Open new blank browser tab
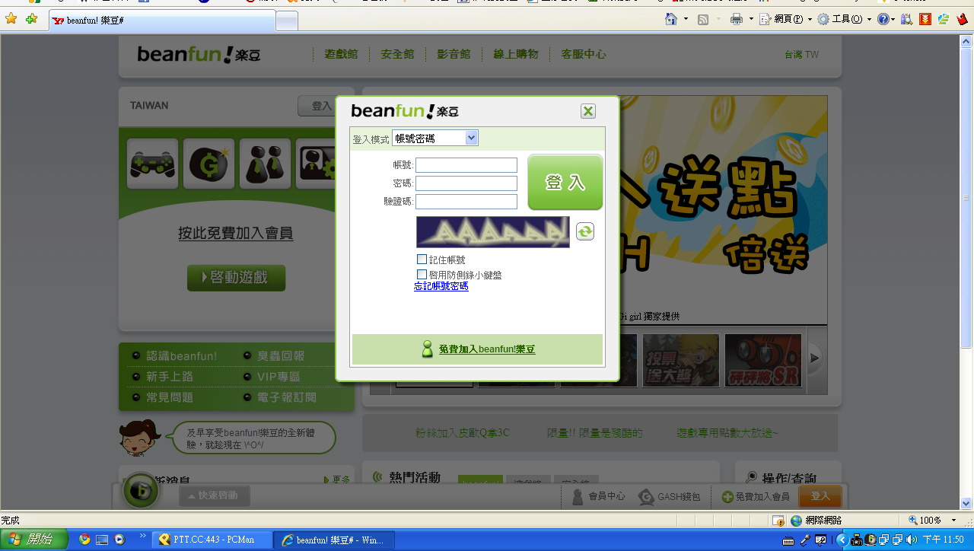 pos(286,21)
